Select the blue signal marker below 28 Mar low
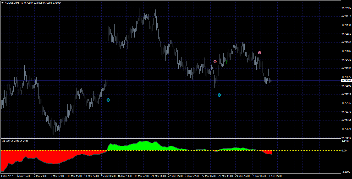The image size is (352, 179). tap(219, 95)
